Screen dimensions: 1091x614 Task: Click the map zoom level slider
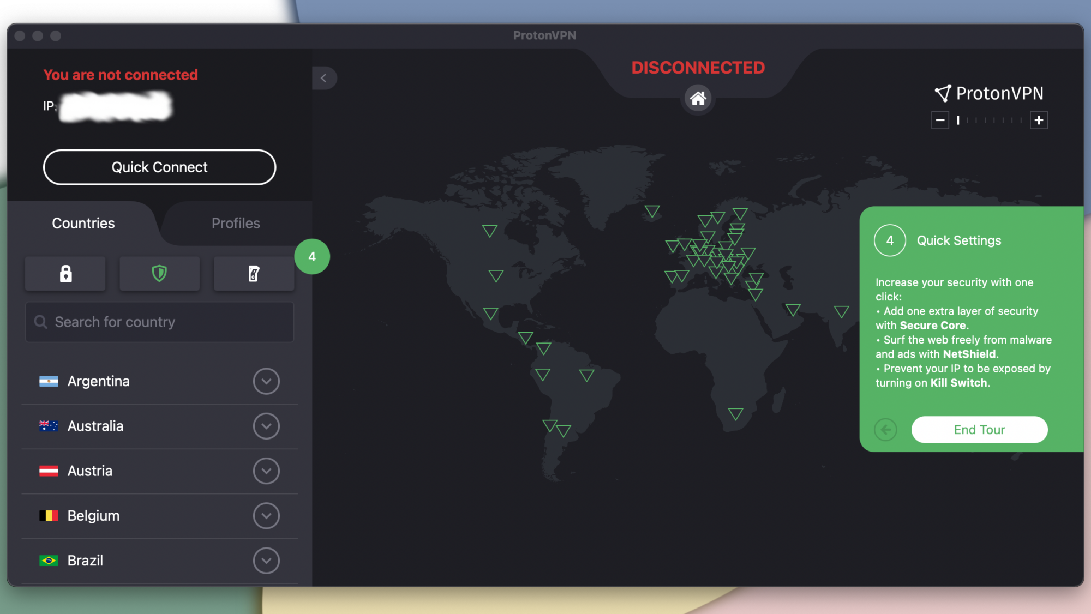990,120
